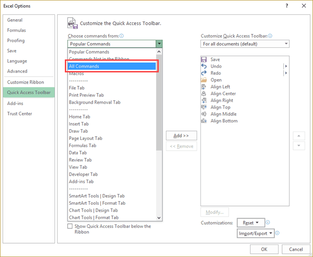Open the Language options category
The width and height of the screenshot is (313, 257).
point(29,61)
